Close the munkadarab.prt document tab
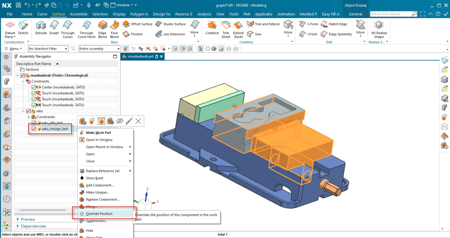Image resolution: width=450 pixels, height=238 pixels. tap(161, 57)
